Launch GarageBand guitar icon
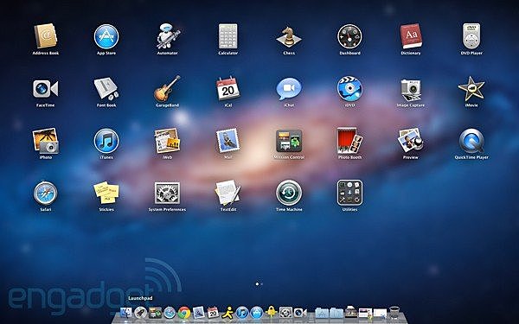The height and width of the screenshot is (324, 519). point(168,89)
